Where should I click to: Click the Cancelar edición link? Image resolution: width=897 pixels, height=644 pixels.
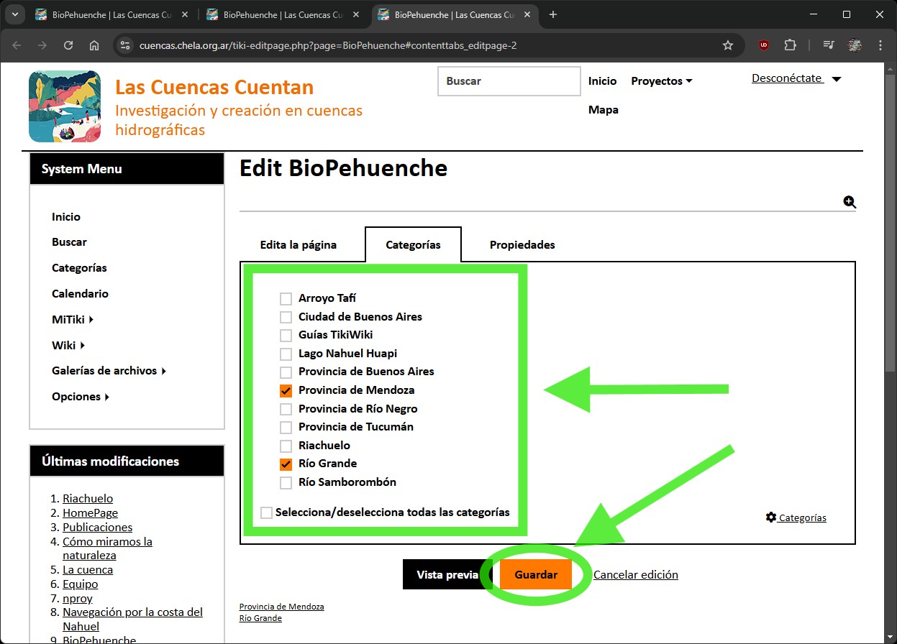635,575
